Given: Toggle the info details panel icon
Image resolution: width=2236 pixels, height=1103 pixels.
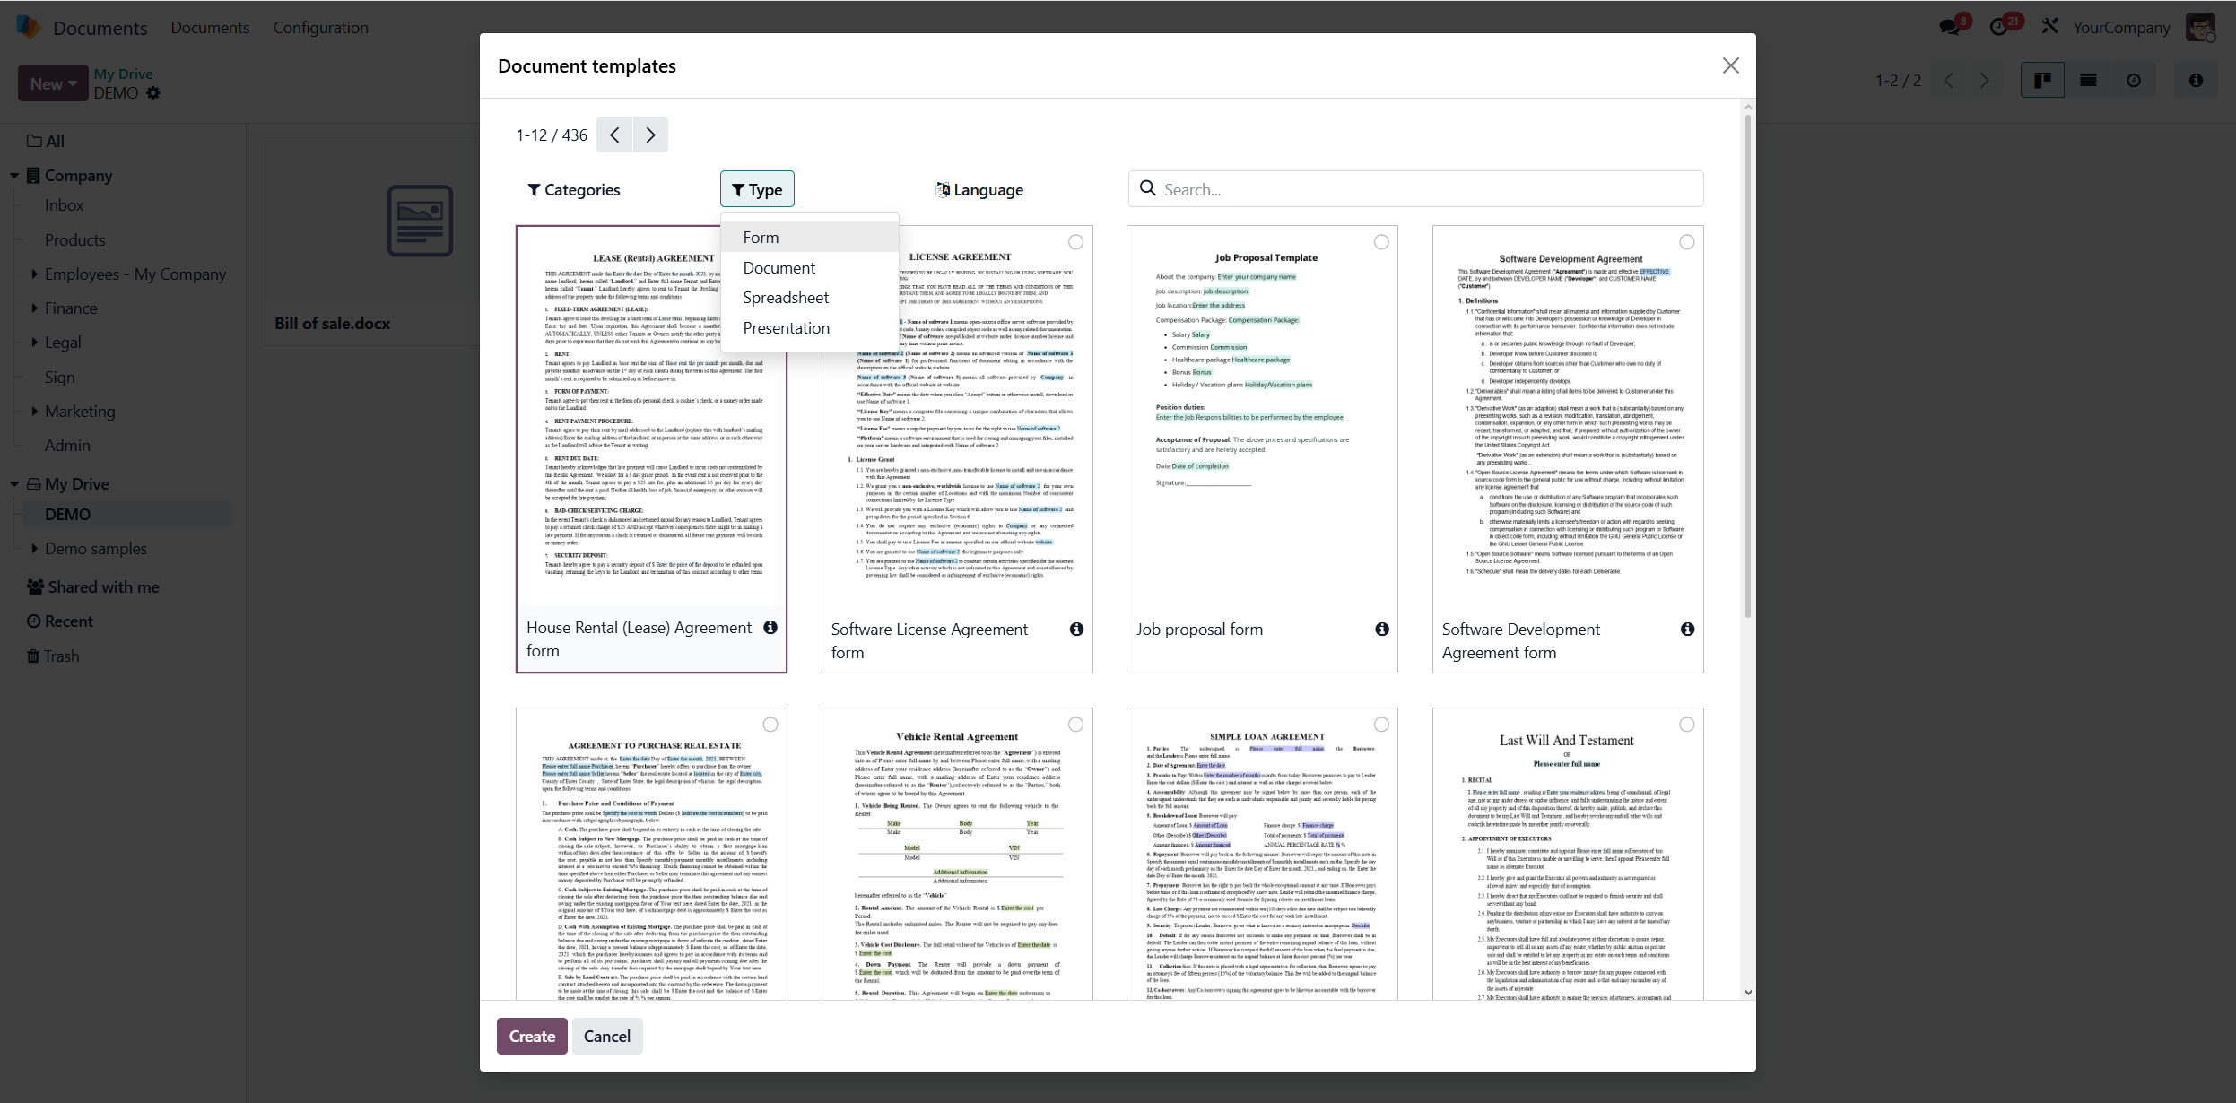Looking at the screenshot, I should click(2196, 81).
